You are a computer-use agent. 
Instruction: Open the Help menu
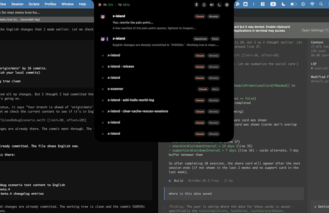(x=82, y=4)
